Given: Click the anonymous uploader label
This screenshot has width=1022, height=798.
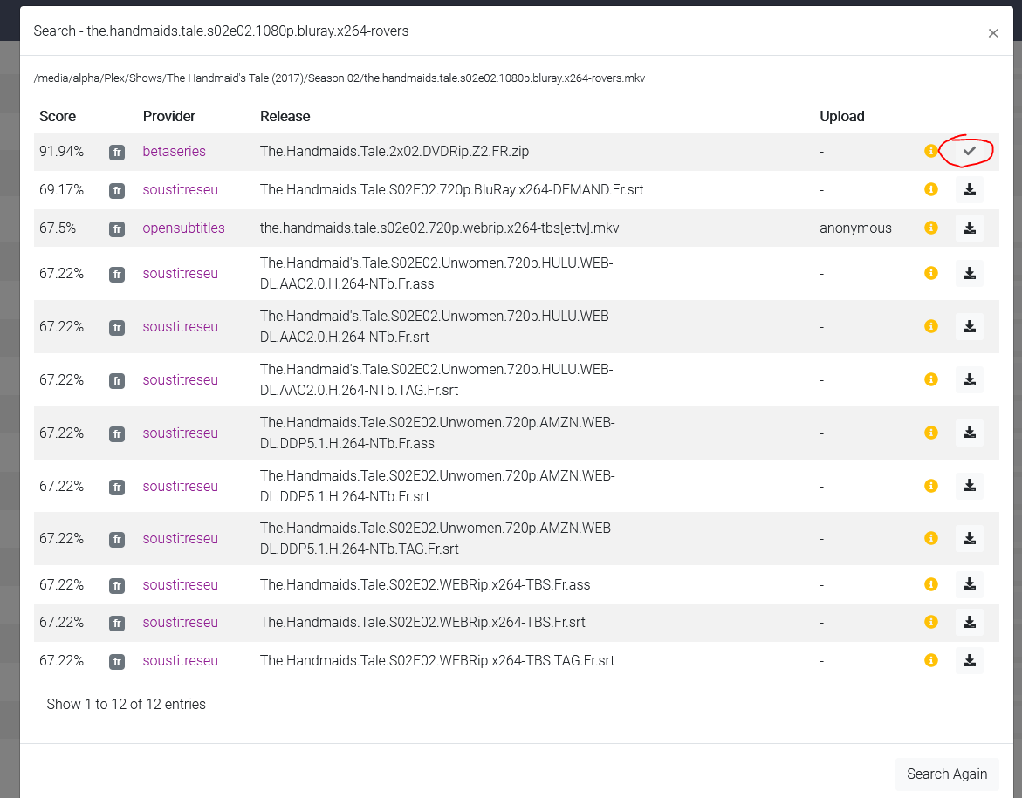Looking at the screenshot, I should (855, 228).
